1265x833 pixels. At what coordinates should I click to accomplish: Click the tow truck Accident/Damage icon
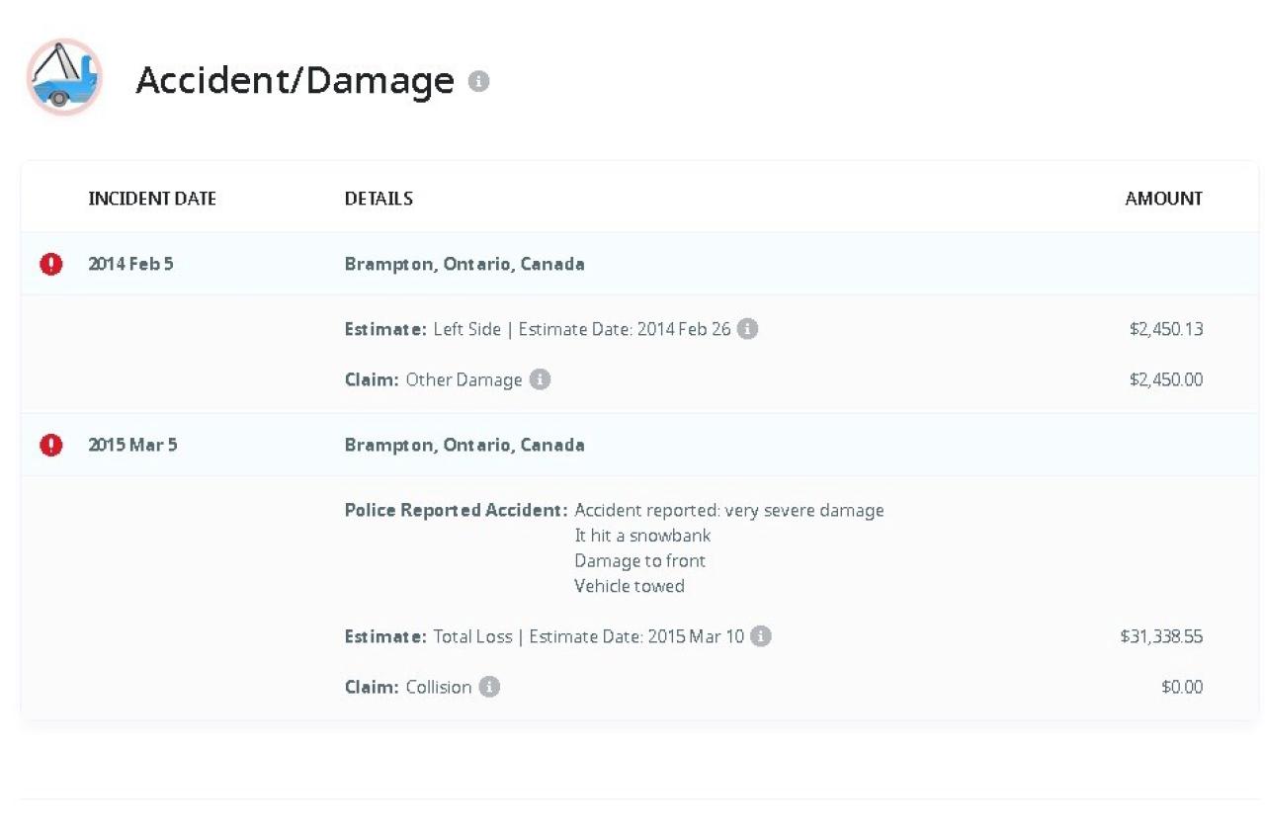(64, 77)
